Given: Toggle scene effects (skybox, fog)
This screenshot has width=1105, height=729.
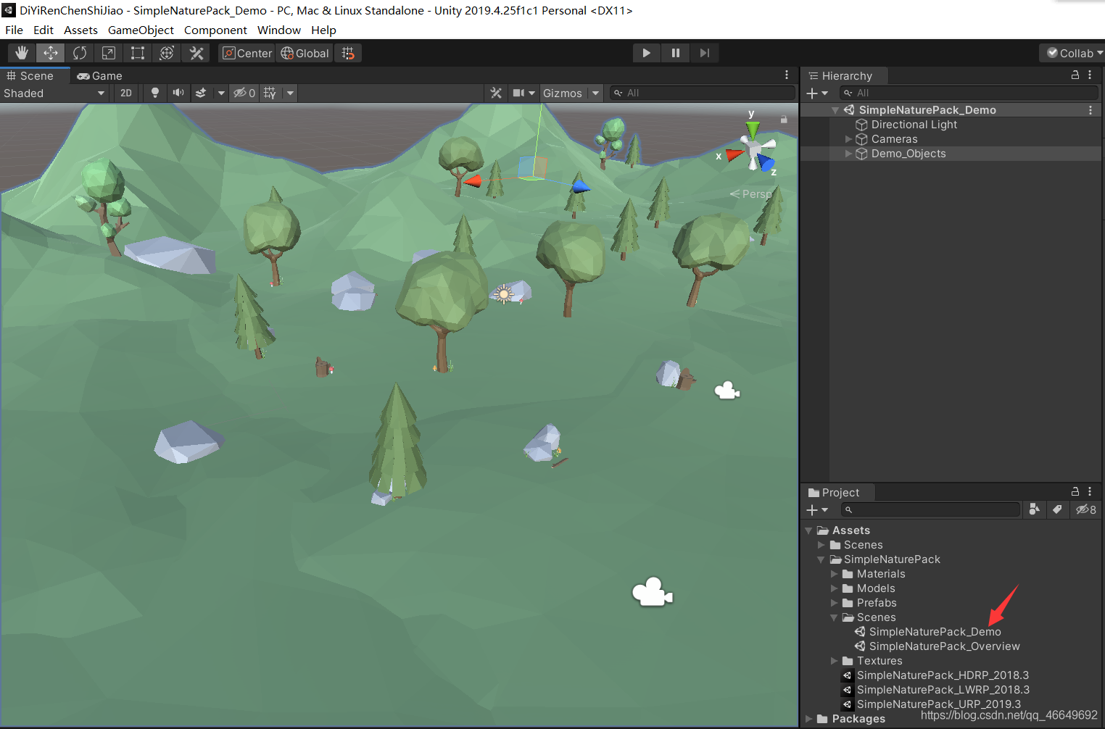Looking at the screenshot, I should (201, 93).
